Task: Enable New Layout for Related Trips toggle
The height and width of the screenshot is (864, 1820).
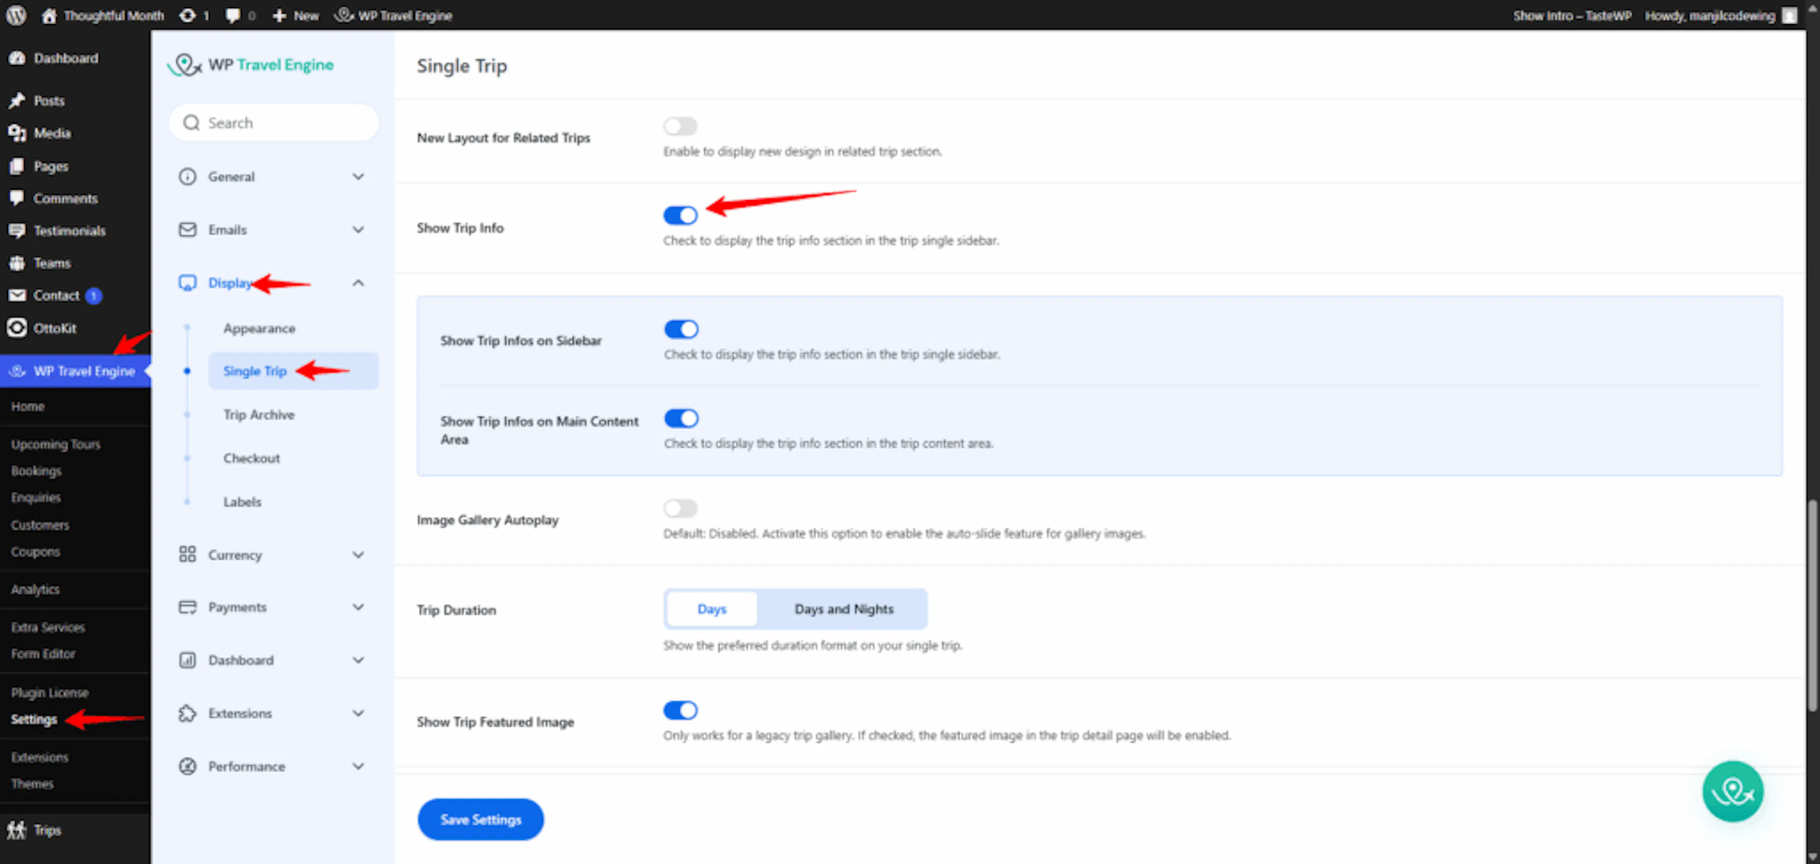Action: (x=680, y=126)
